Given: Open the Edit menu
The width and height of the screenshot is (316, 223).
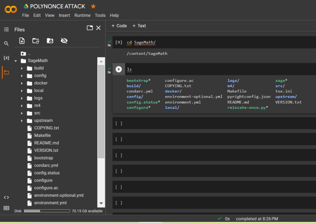Looking at the screenshot, I should (x=37, y=15).
